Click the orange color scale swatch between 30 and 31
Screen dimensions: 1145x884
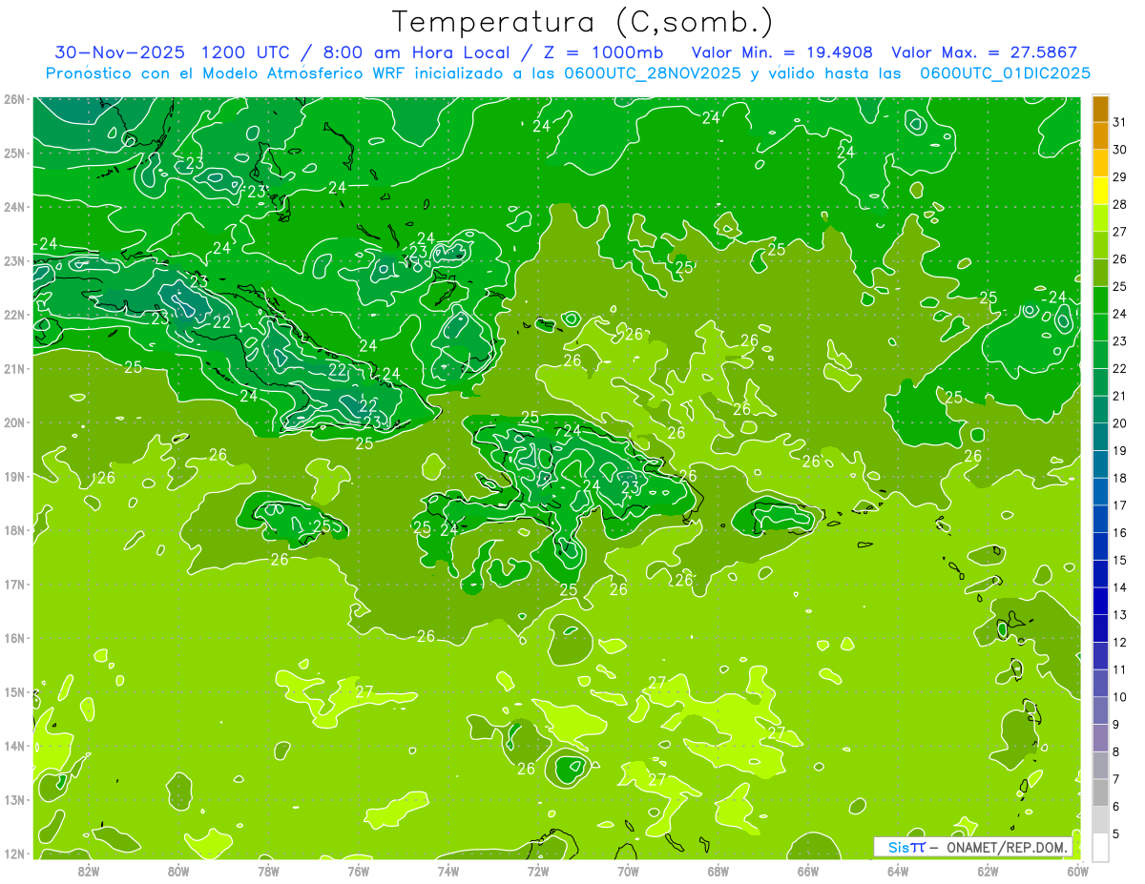pyautogui.click(x=1100, y=136)
